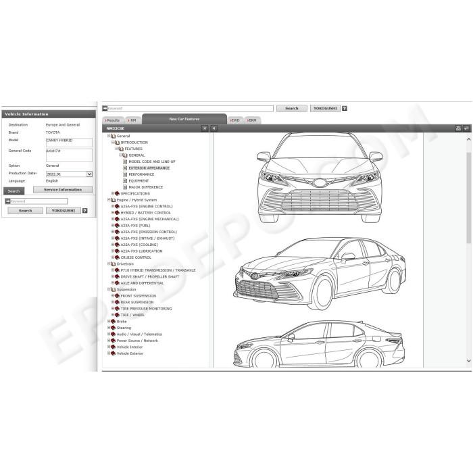The height and width of the screenshot is (473, 473).
Task: Open the MAJOR DIFFERENCE document
Action: tap(146, 187)
